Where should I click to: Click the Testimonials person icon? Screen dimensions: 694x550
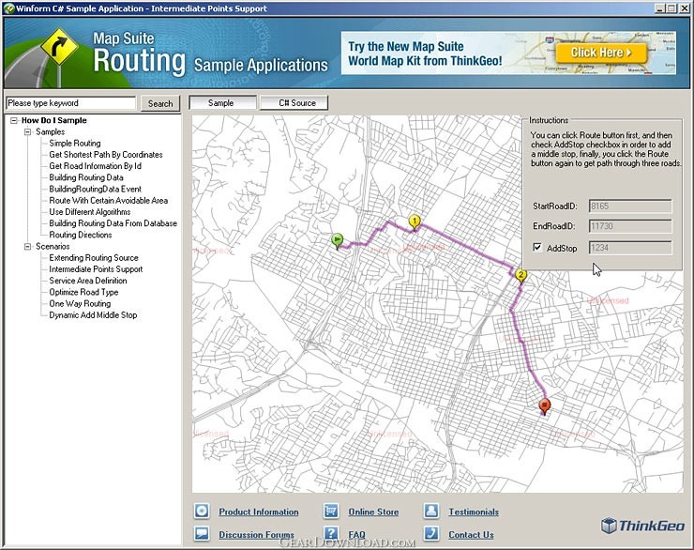(x=431, y=511)
